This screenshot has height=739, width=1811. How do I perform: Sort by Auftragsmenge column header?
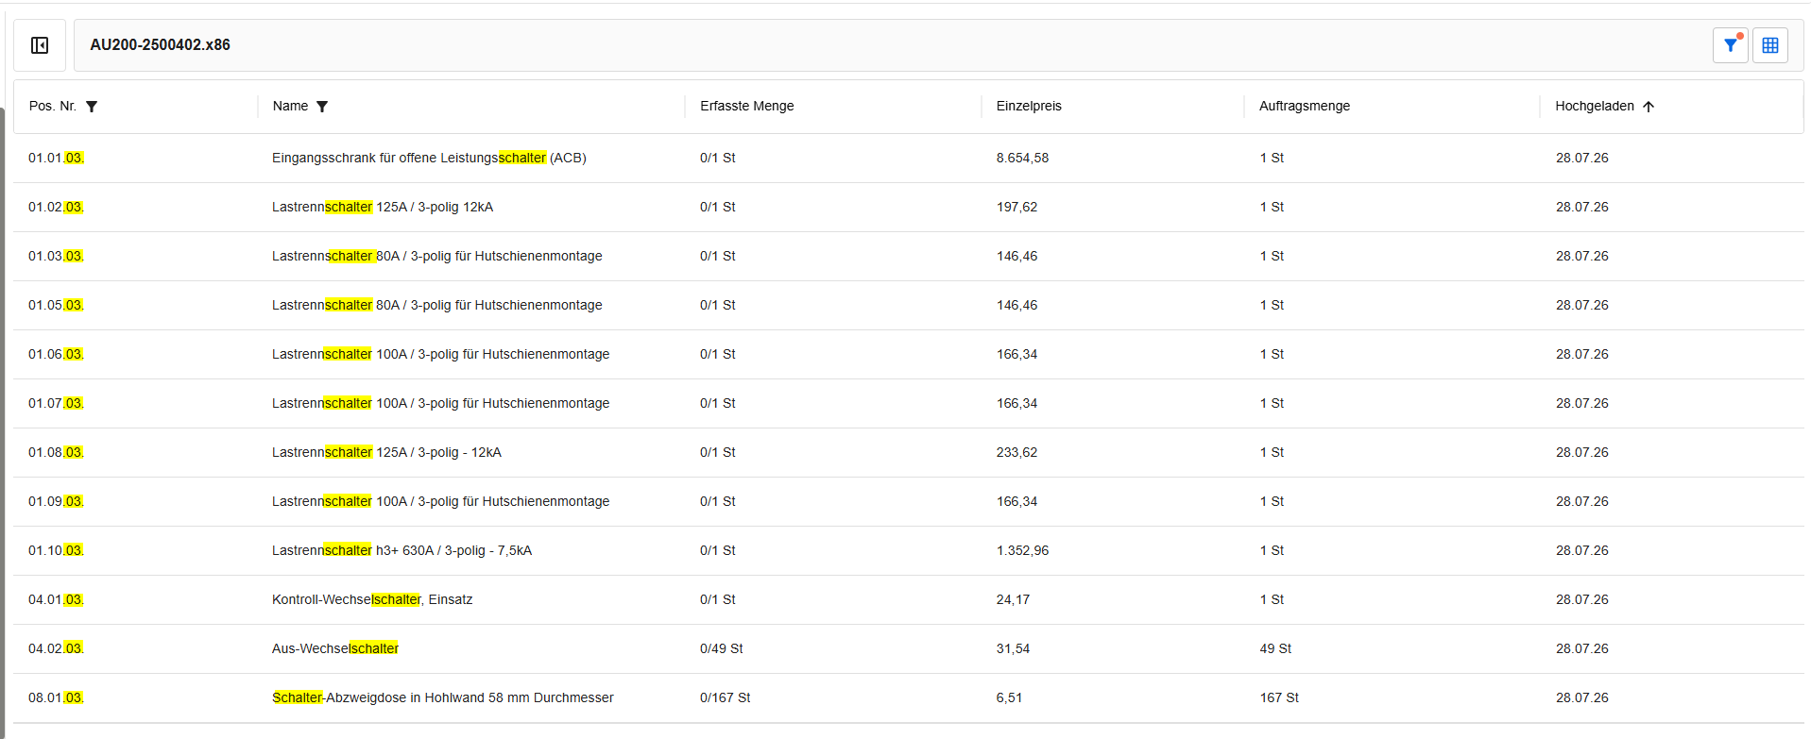[x=1305, y=106]
